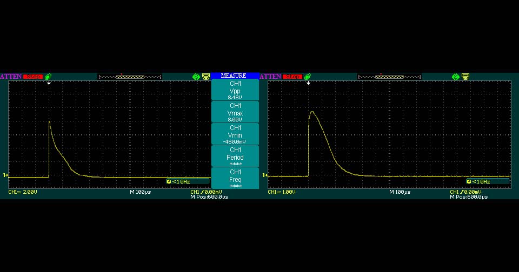The width and height of the screenshot is (519, 272).
Task: Click the green S icon on the 2.00V screen
Action: click(196, 77)
